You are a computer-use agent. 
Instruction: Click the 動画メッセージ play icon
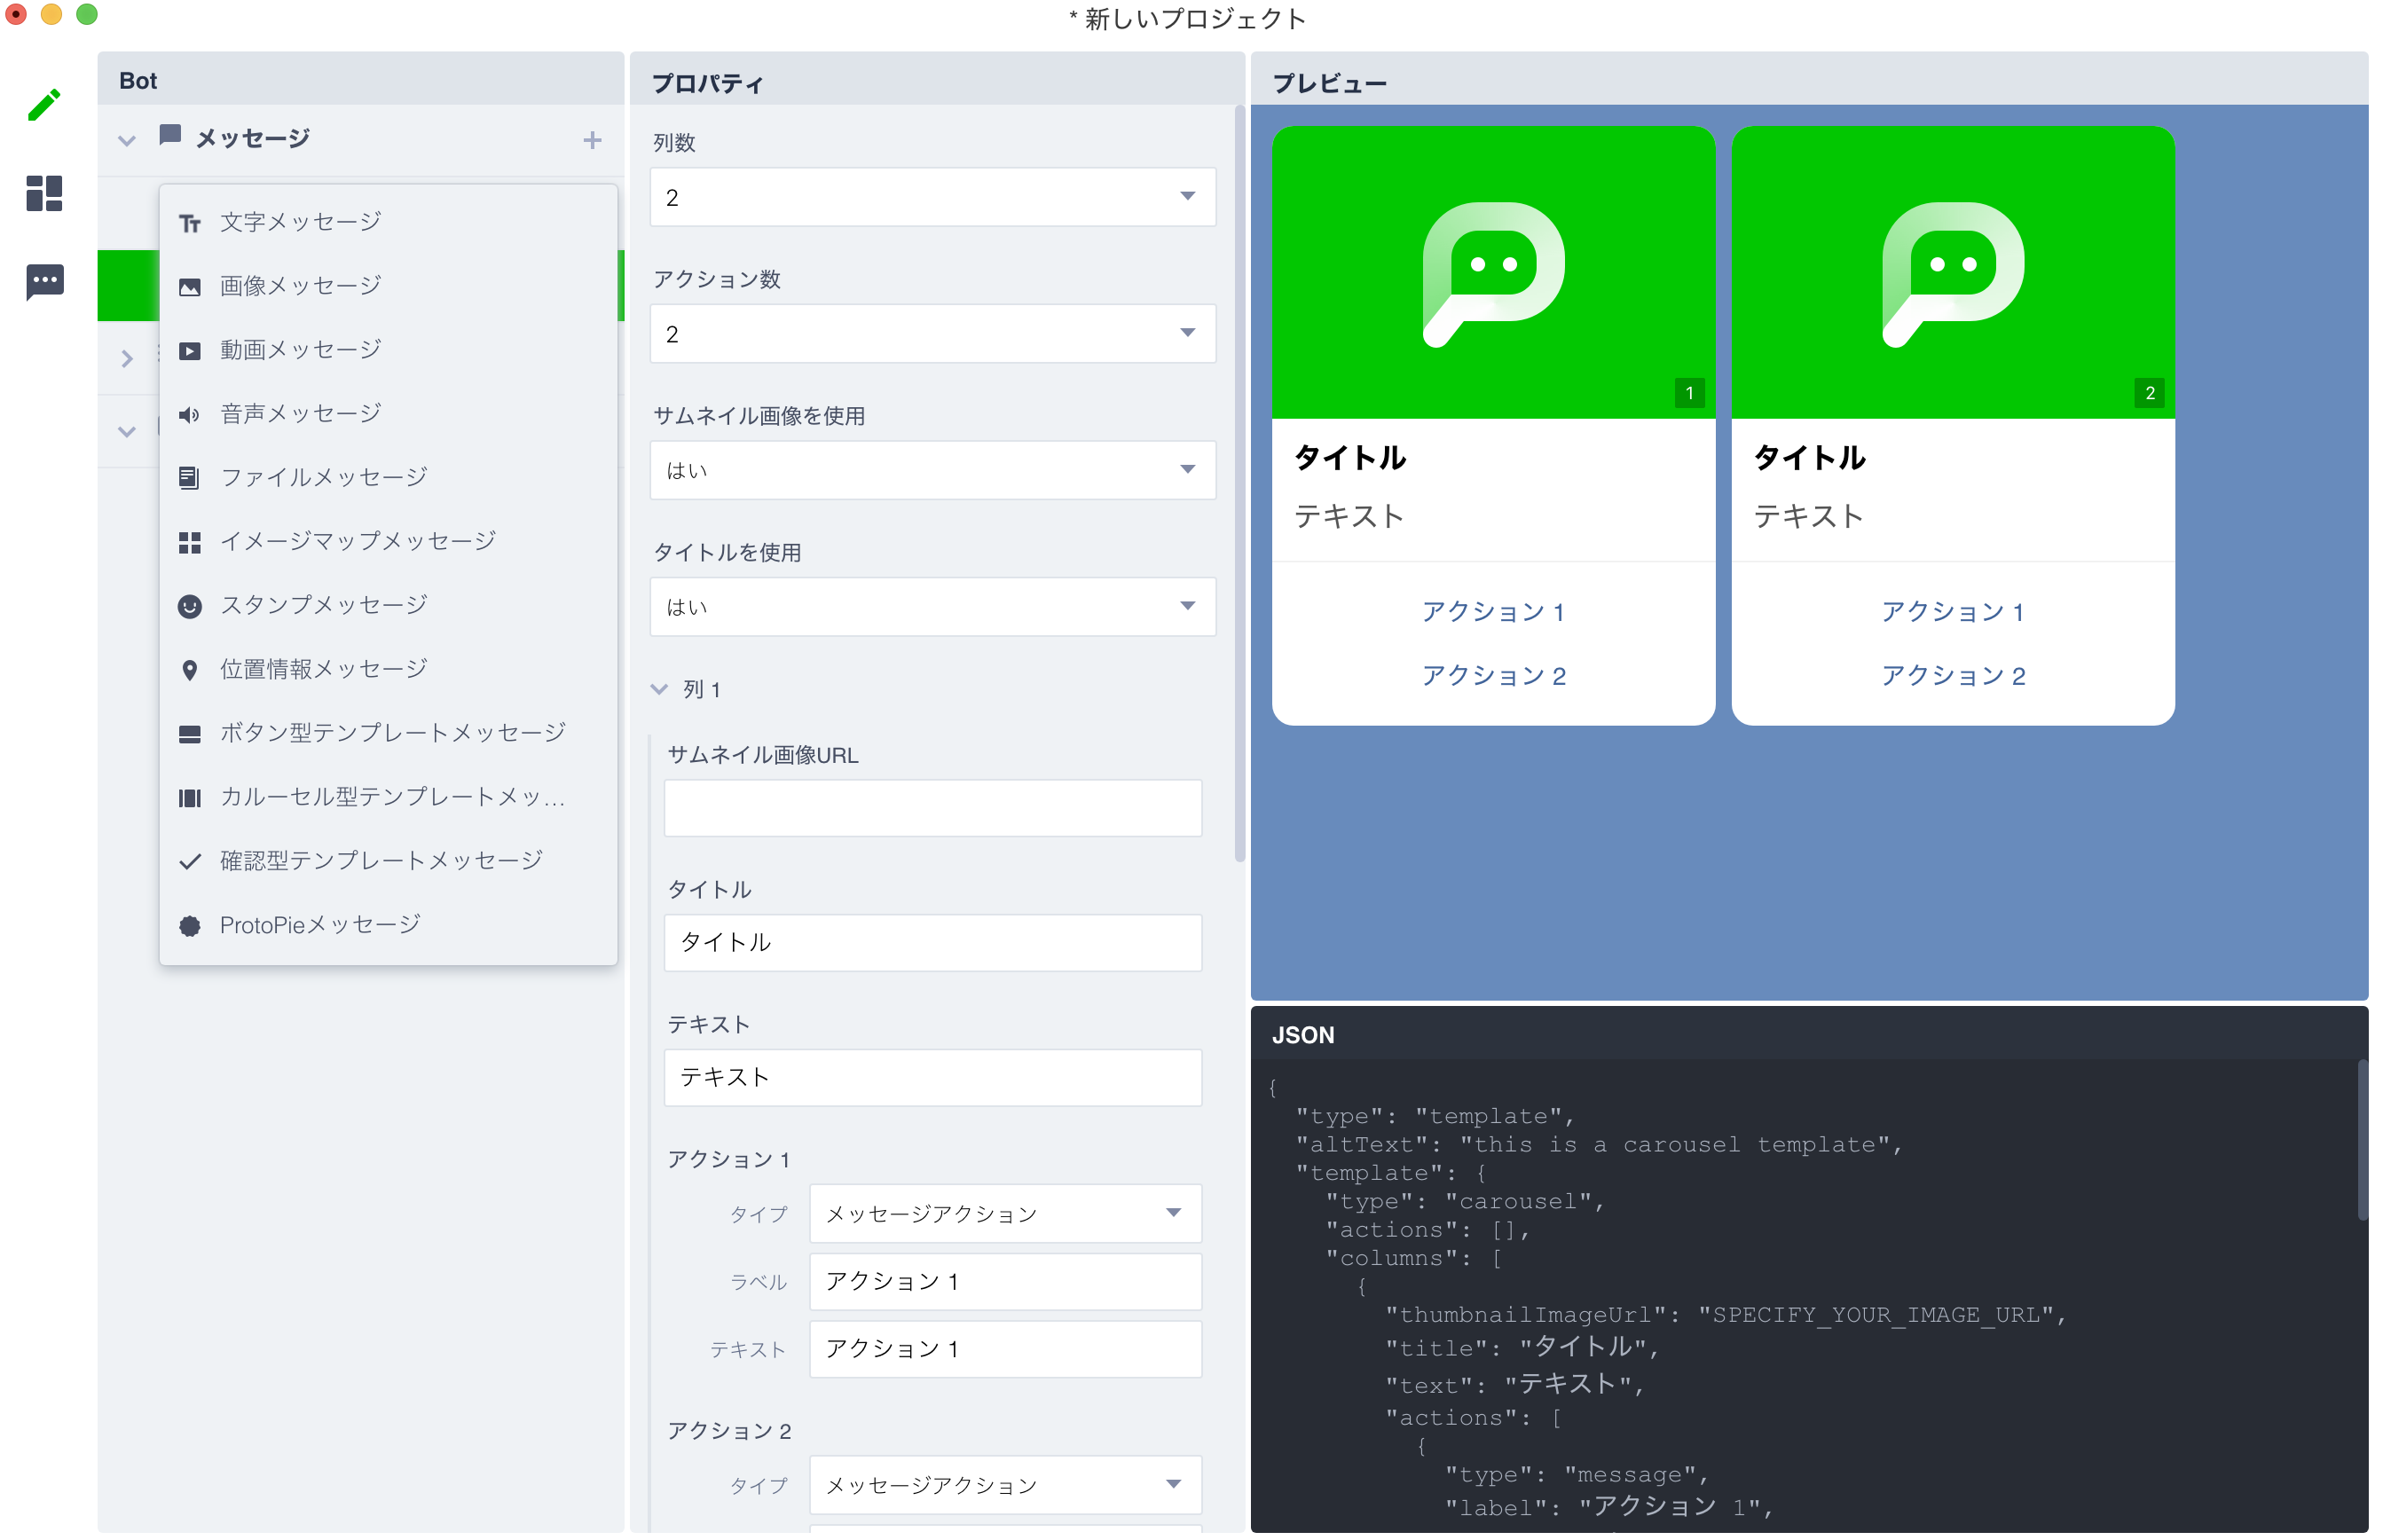click(x=190, y=351)
